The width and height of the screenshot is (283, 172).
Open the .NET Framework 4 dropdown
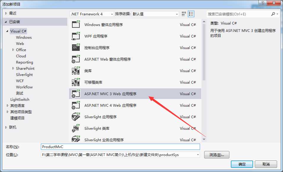[92, 14]
